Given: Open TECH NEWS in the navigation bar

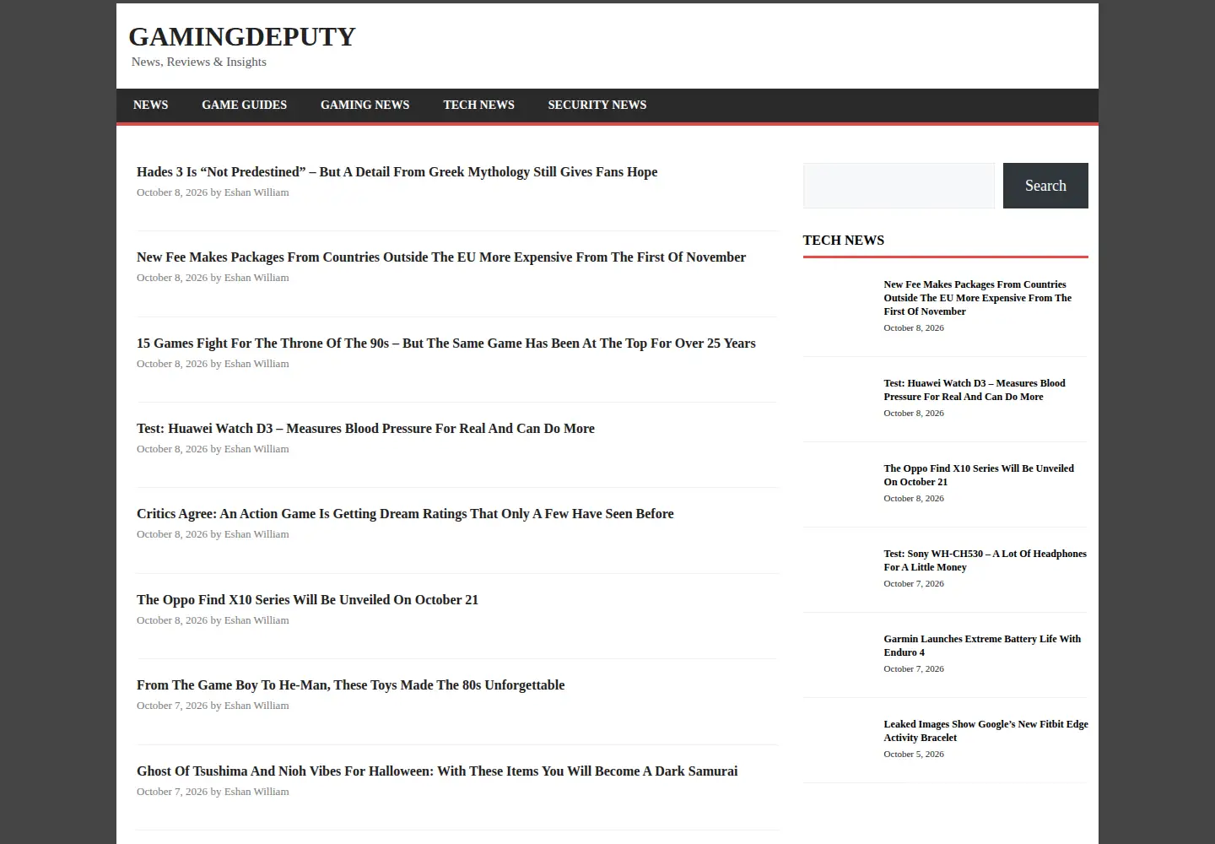Looking at the screenshot, I should click(478, 105).
